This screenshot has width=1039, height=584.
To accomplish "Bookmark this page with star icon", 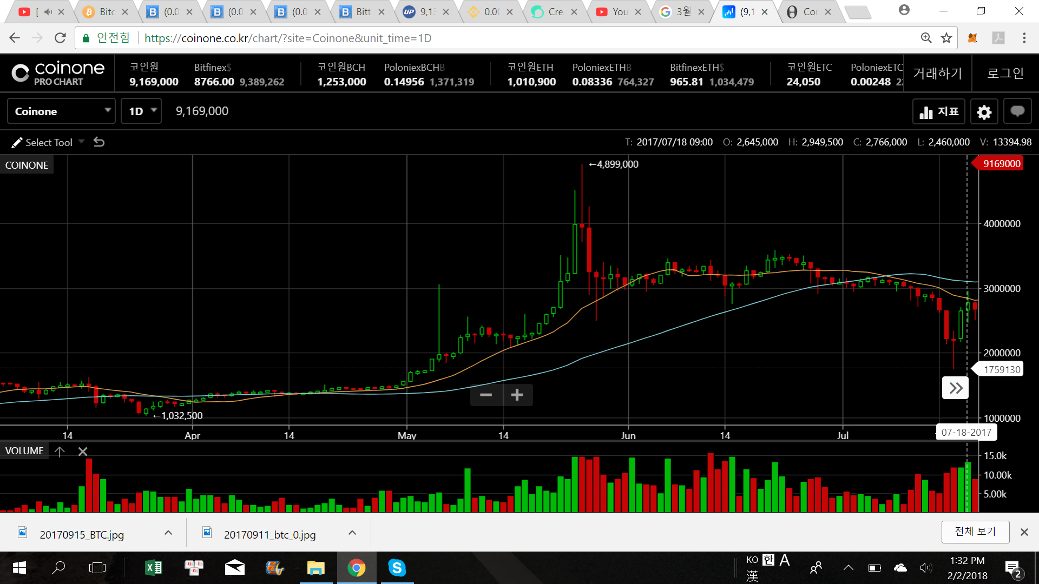I will pos(946,38).
